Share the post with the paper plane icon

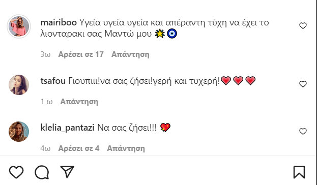(x=67, y=172)
